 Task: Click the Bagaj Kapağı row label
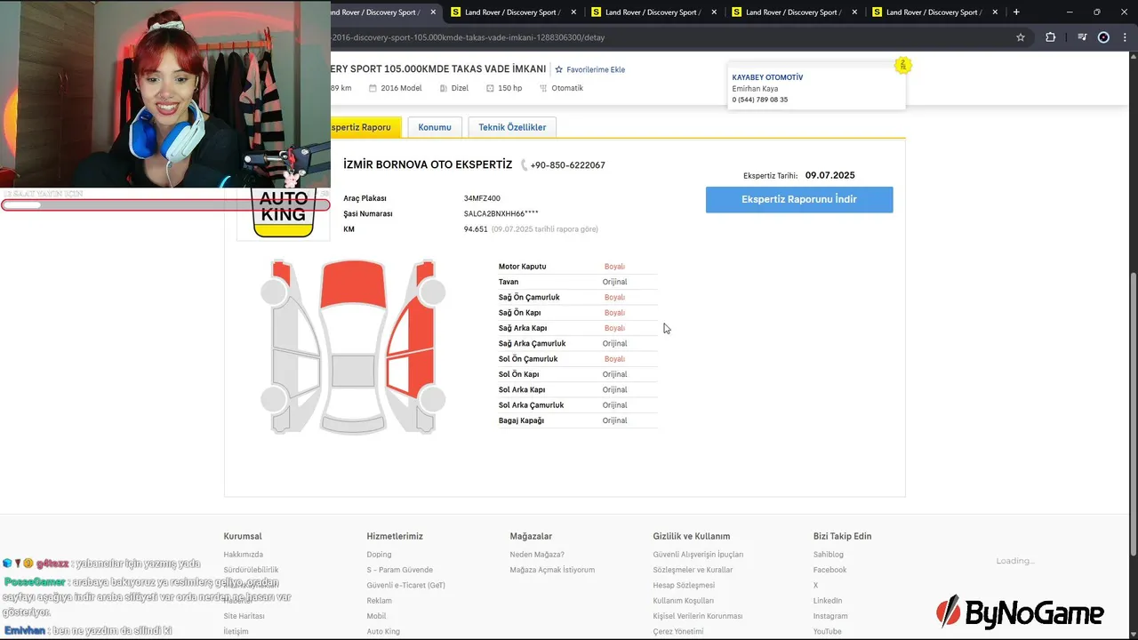tap(521, 420)
